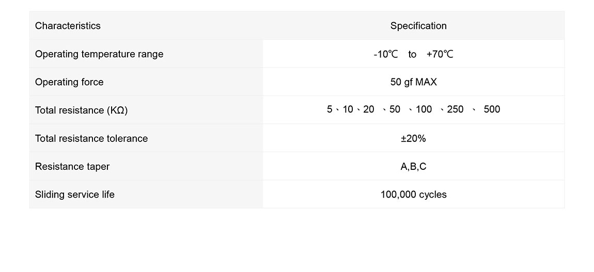This screenshot has height=272, width=594.
Task: Click the -10℃ to +70℃ value
Action: [x=413, y=54]
